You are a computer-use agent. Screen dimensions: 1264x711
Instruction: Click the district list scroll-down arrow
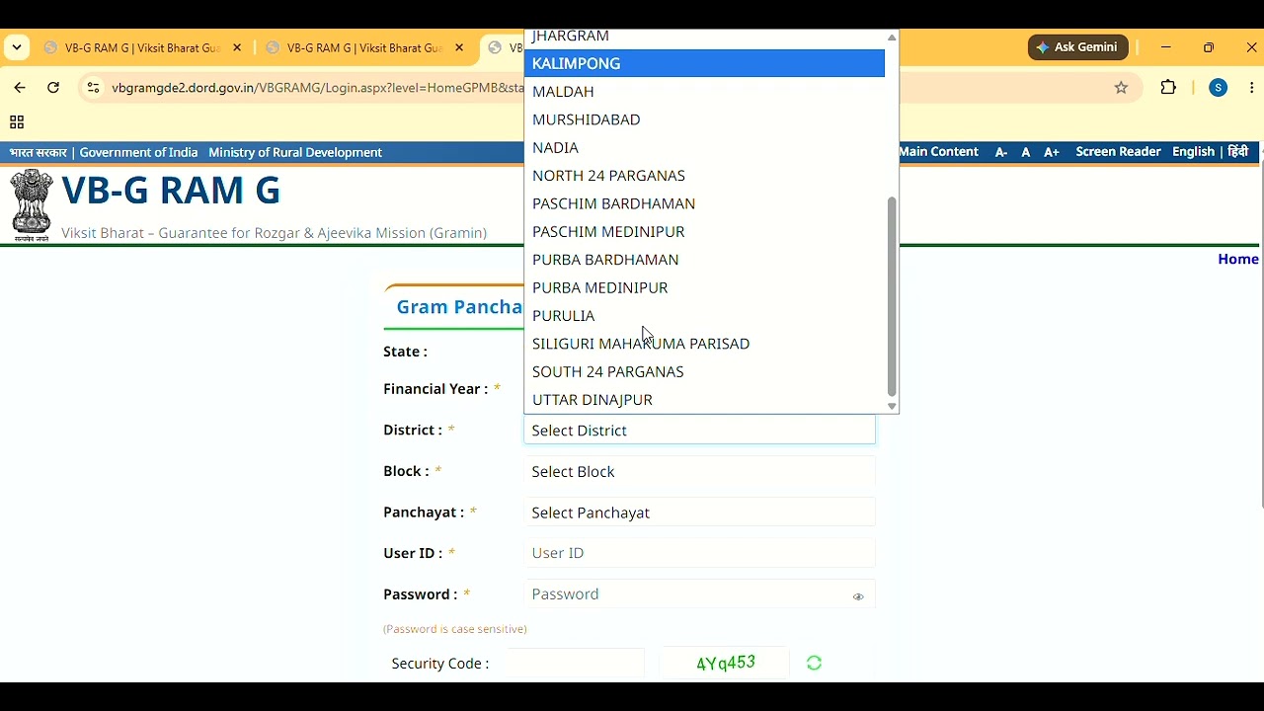pos(892,406)
